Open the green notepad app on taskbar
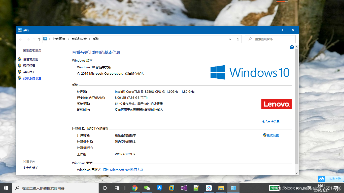 coord(196,188)
